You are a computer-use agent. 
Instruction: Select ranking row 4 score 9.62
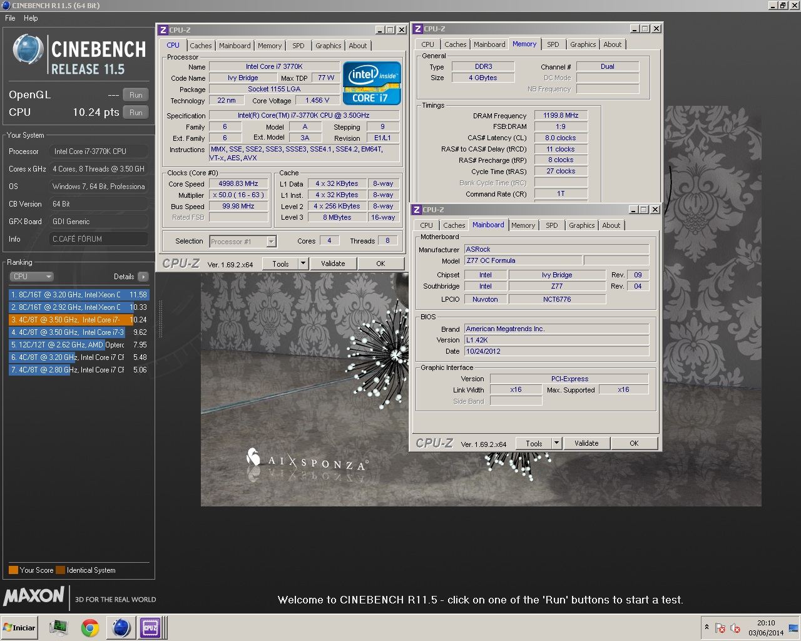[x=79, y=332]
